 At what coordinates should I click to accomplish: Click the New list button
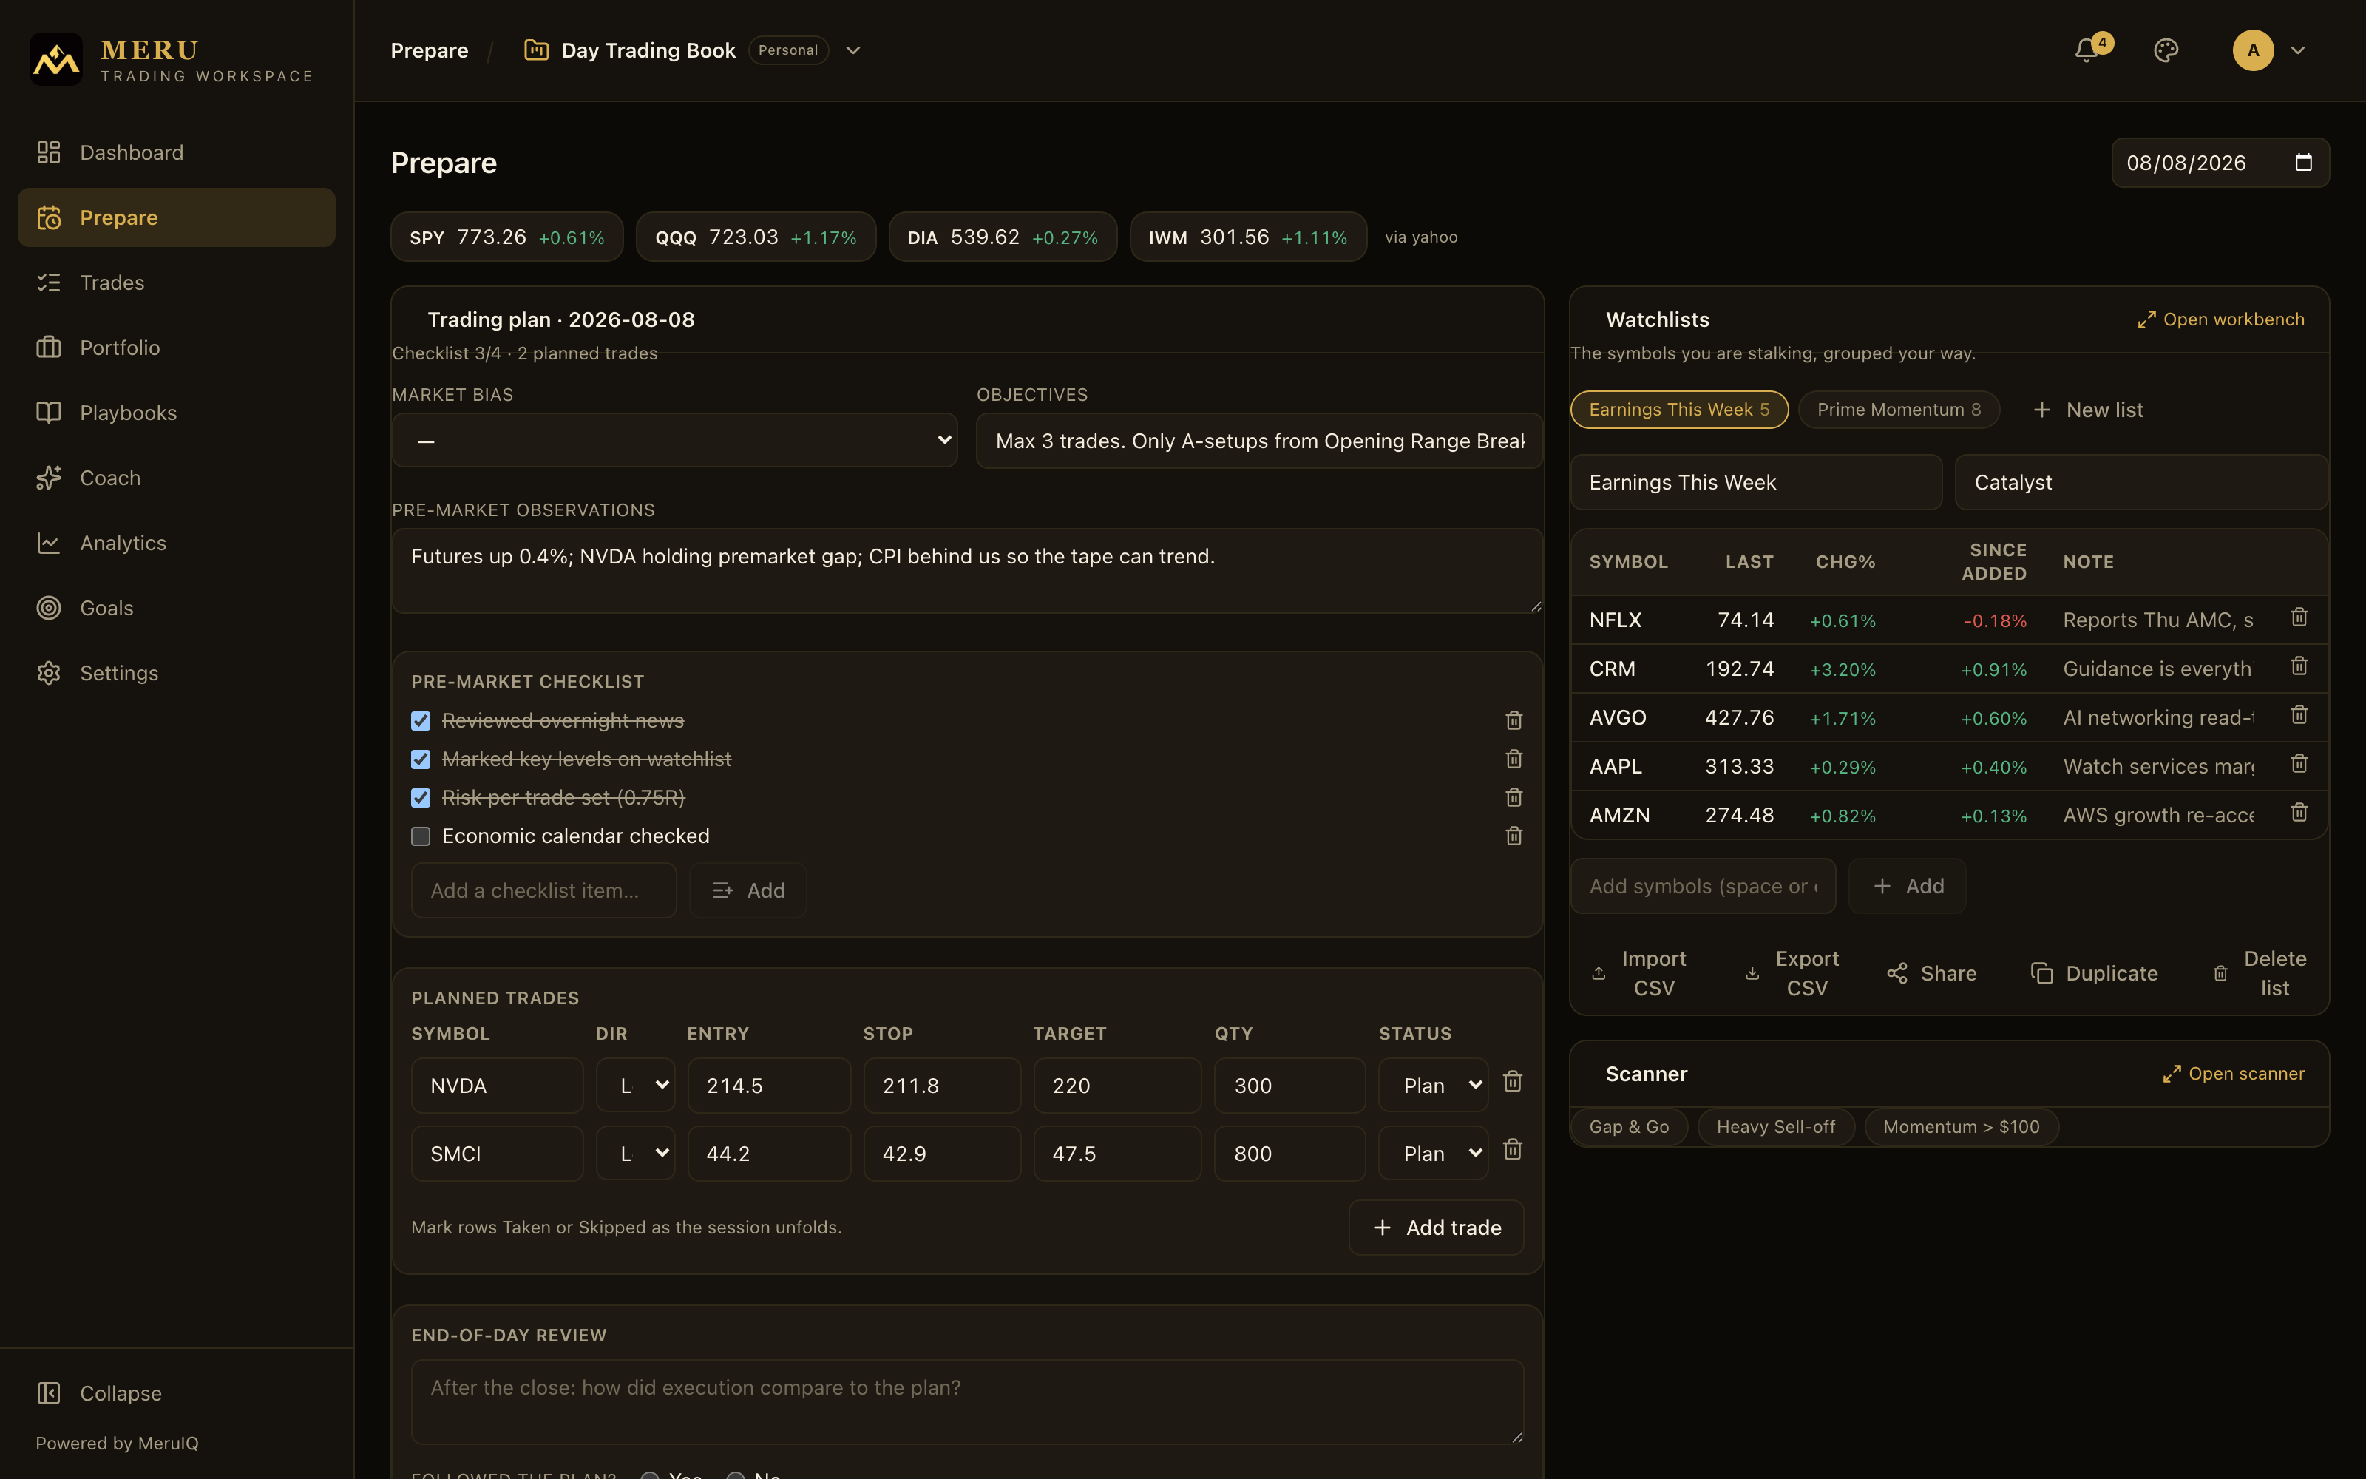(2087, 410)
